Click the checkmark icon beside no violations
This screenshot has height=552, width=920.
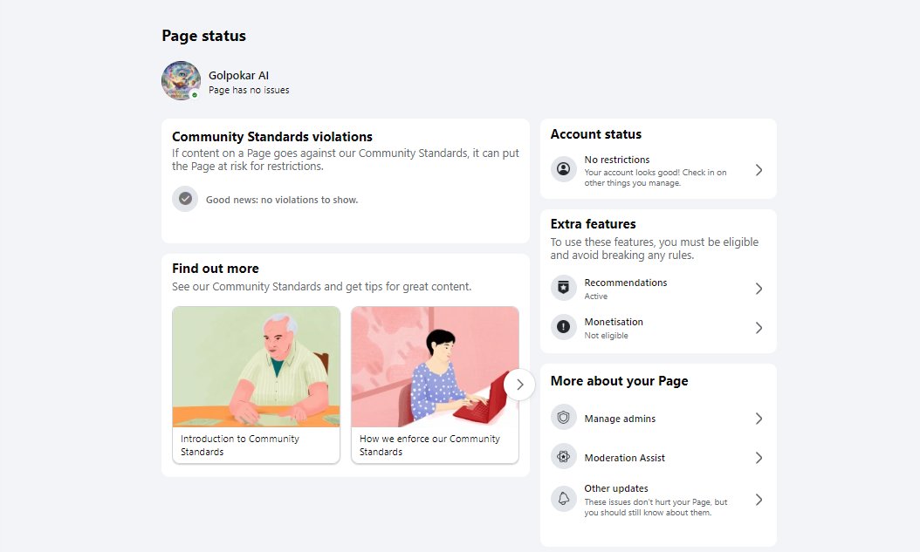[185, 199]
